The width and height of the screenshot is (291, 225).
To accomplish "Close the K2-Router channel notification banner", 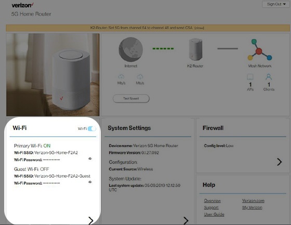I will (x=200, y=28).
